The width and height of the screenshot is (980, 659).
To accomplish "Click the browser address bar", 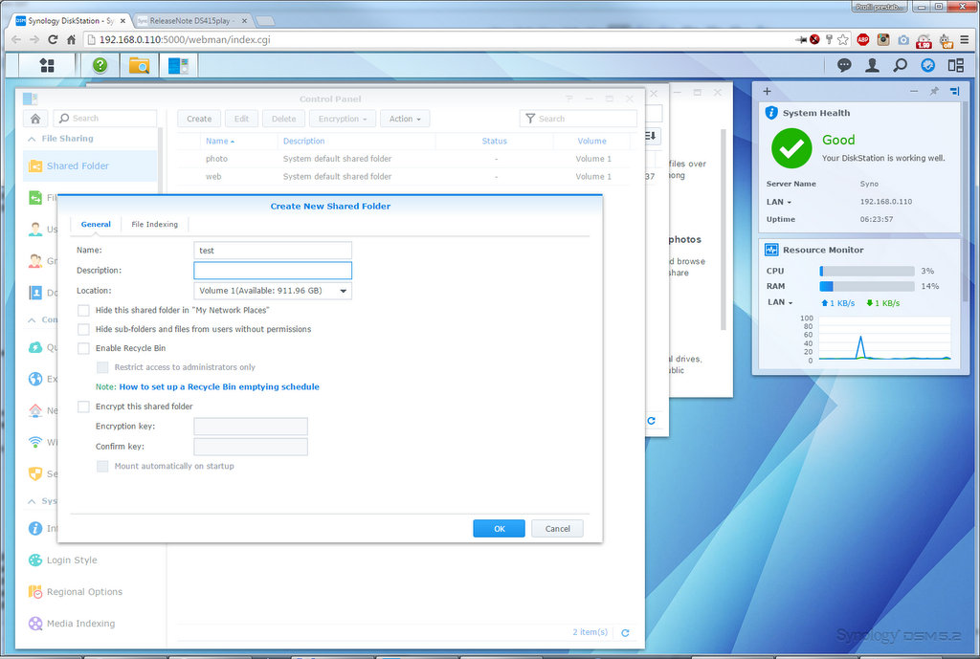I will click(437, 39).
